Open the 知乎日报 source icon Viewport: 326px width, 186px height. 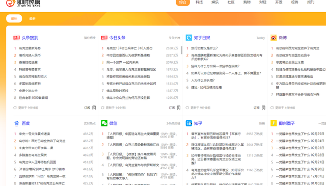(x=189, y=38)
